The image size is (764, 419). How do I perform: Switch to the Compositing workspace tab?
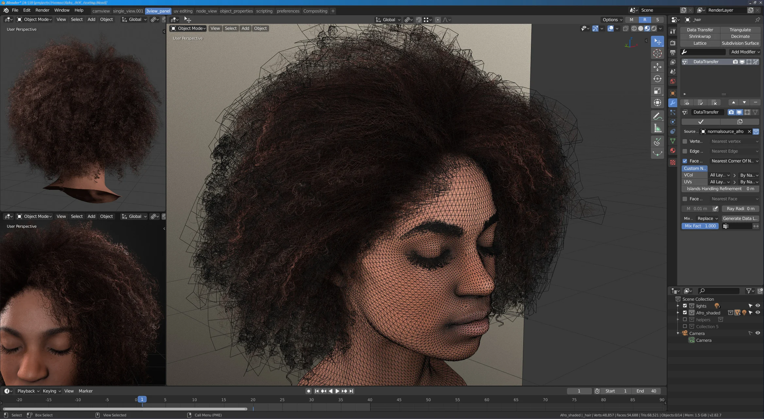point(315,11)
